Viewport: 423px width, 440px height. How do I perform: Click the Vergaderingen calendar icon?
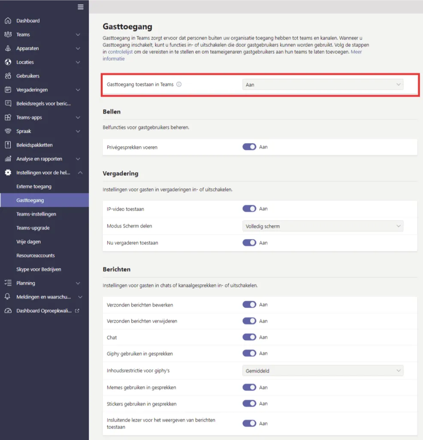(x=8, y=90)
